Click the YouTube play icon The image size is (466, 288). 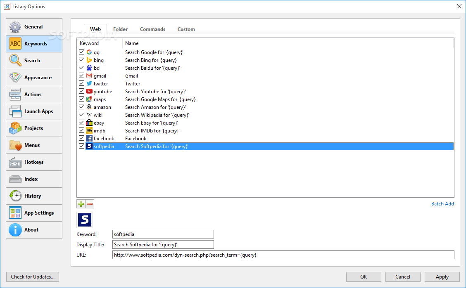coord(89,92)
